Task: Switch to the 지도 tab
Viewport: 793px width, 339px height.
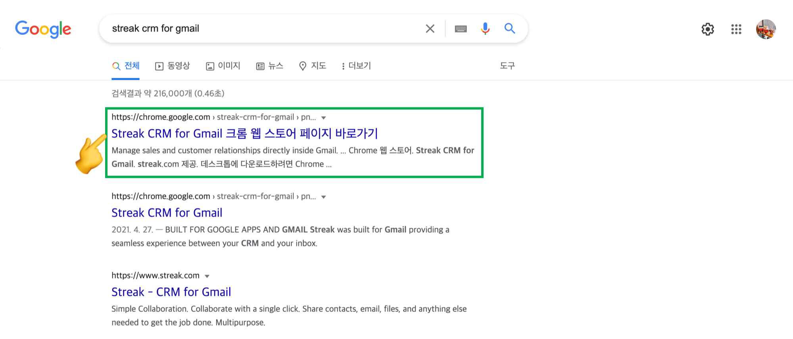Action: click(313, 66)
